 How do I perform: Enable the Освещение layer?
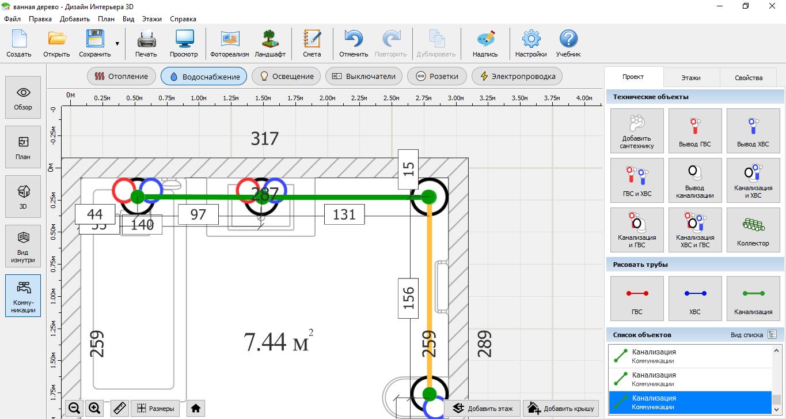tap(286, 76)
